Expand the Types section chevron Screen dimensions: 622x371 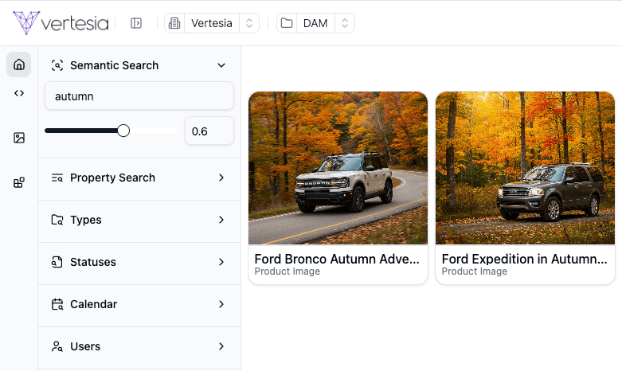(x=221, y=220)
